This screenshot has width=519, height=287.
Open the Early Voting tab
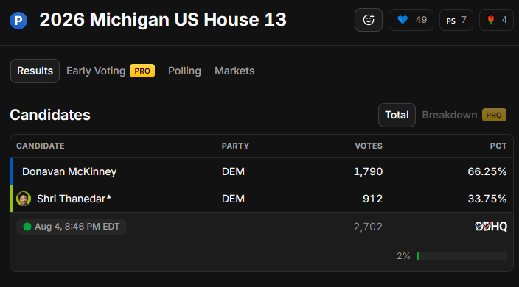(x=96, y=71)
